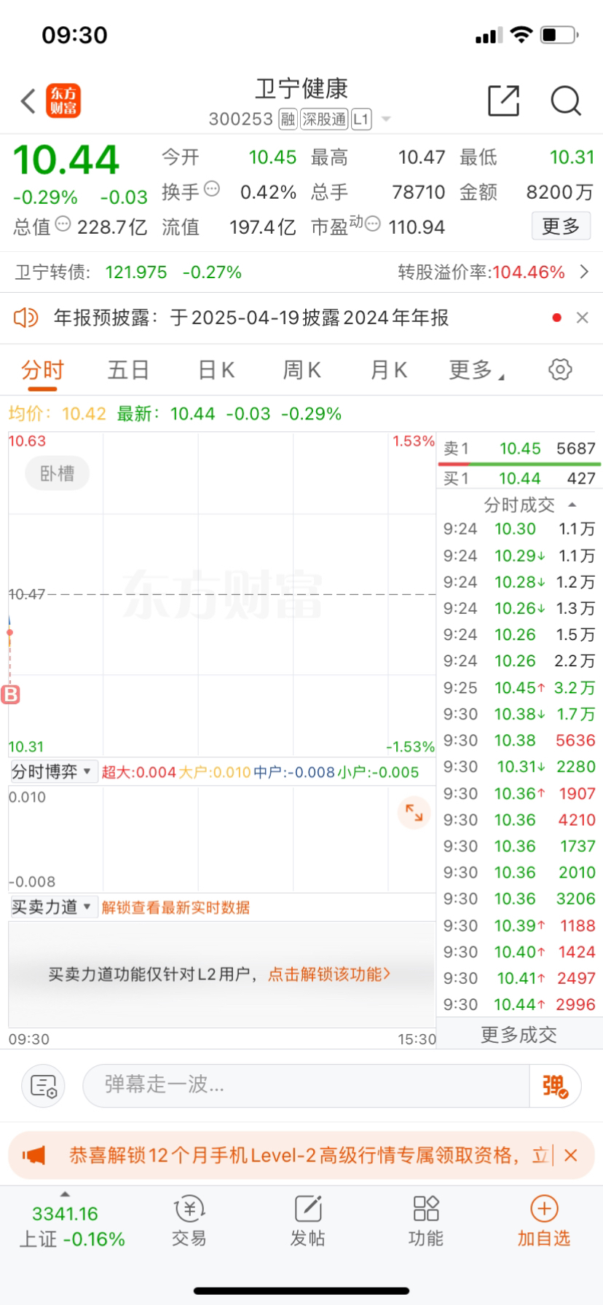Tap the expand chart arrows icon
Screen dimensions: 603x1305
point(414,812)
